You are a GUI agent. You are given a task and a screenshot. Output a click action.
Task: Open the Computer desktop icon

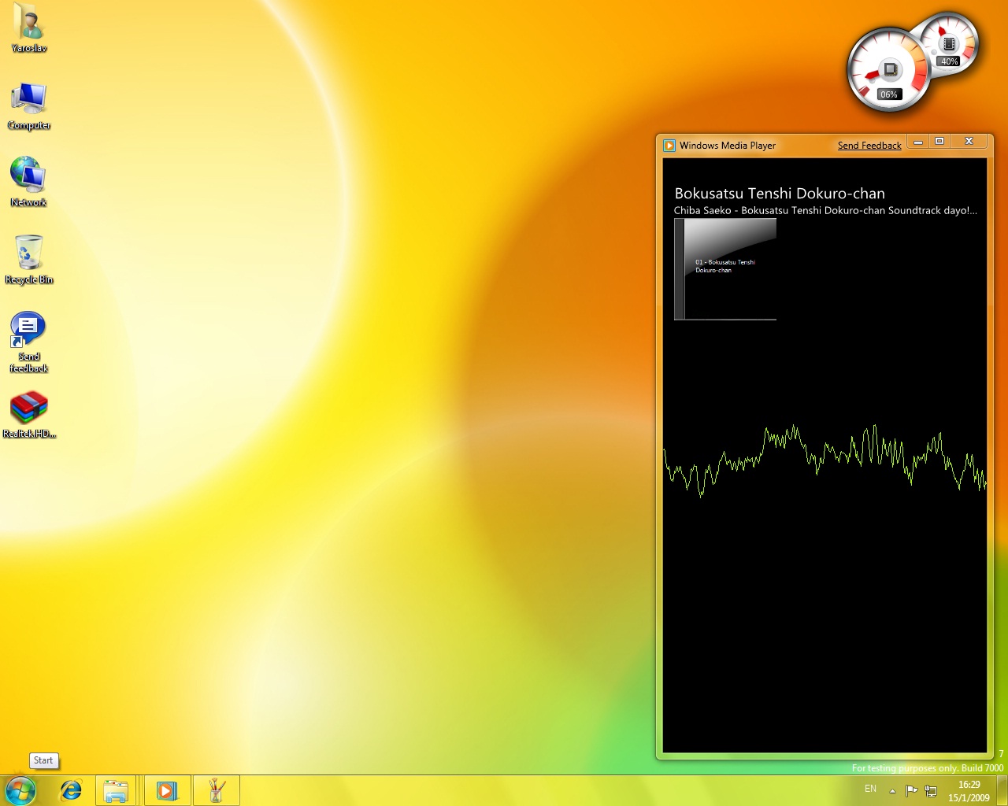click(x=29, y=106)
